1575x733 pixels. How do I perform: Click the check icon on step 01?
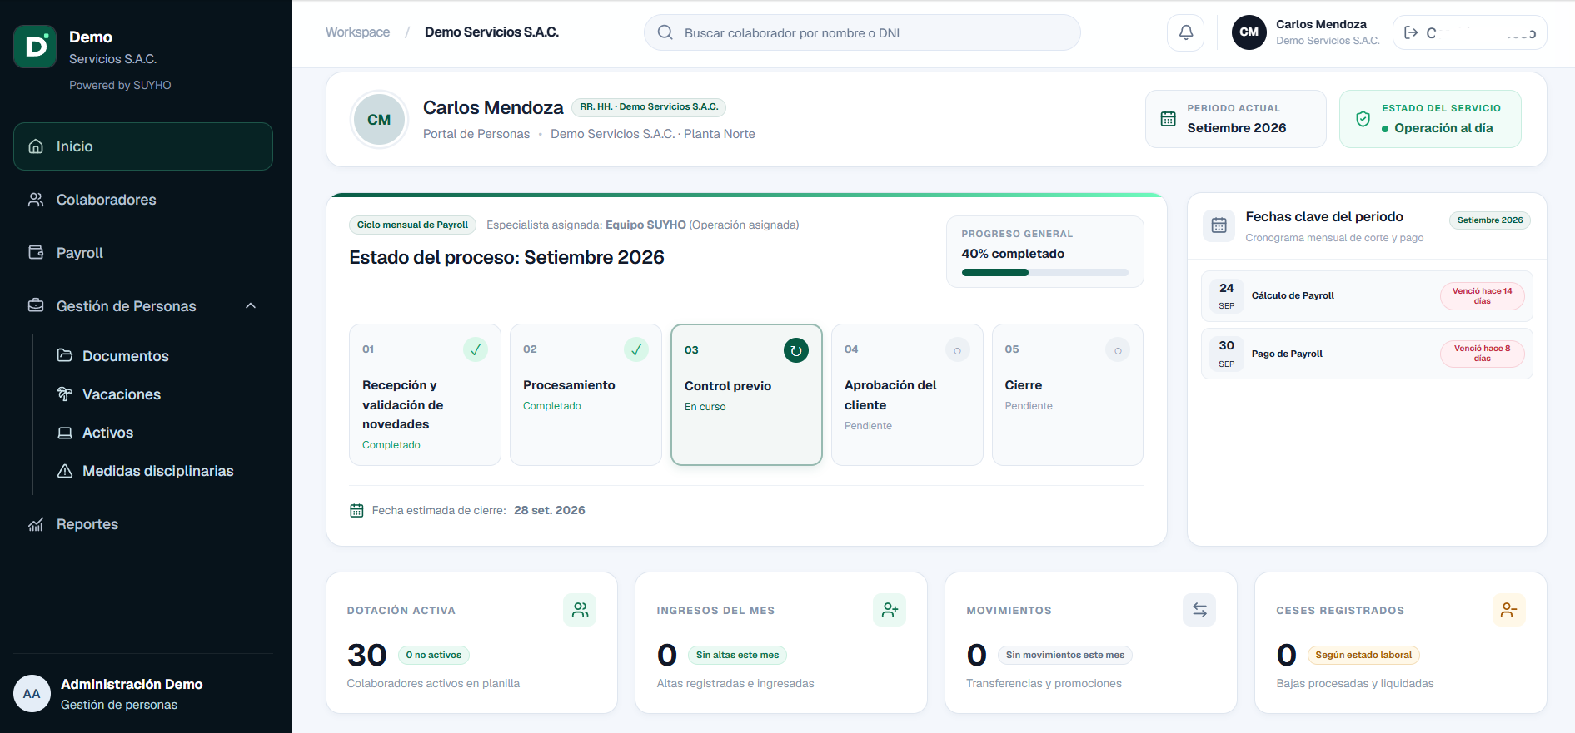pyautogui.click(x=476, y=349)
